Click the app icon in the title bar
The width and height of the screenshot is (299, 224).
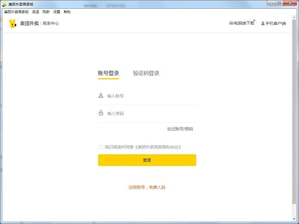[x=5, y=4]
